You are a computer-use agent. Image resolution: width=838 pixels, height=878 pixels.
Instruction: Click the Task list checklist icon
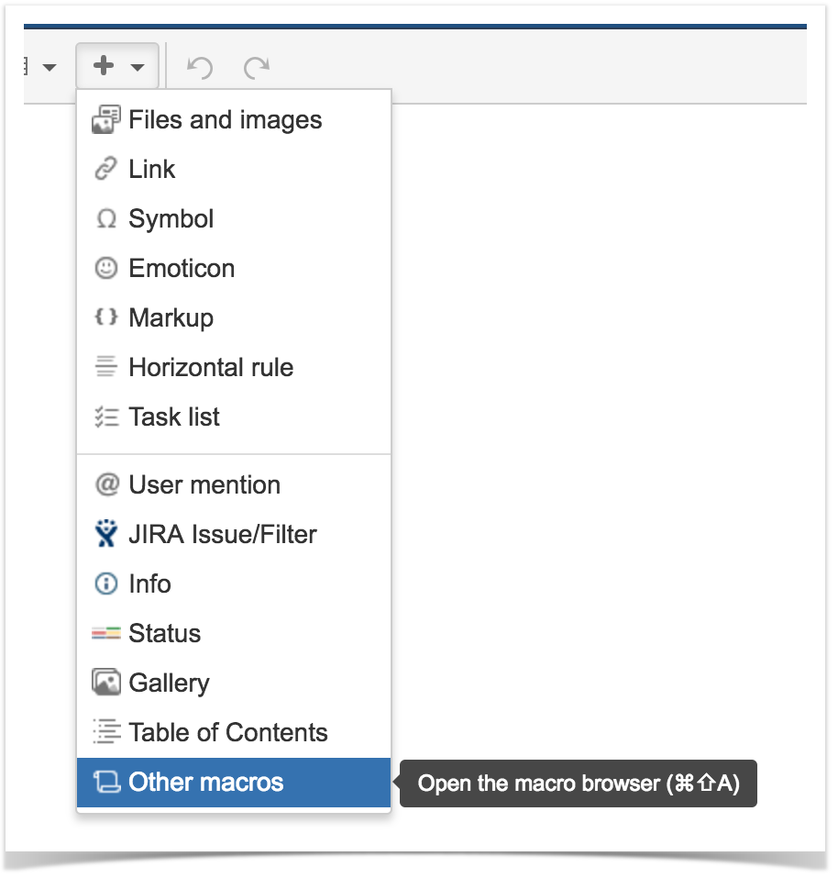105,417
